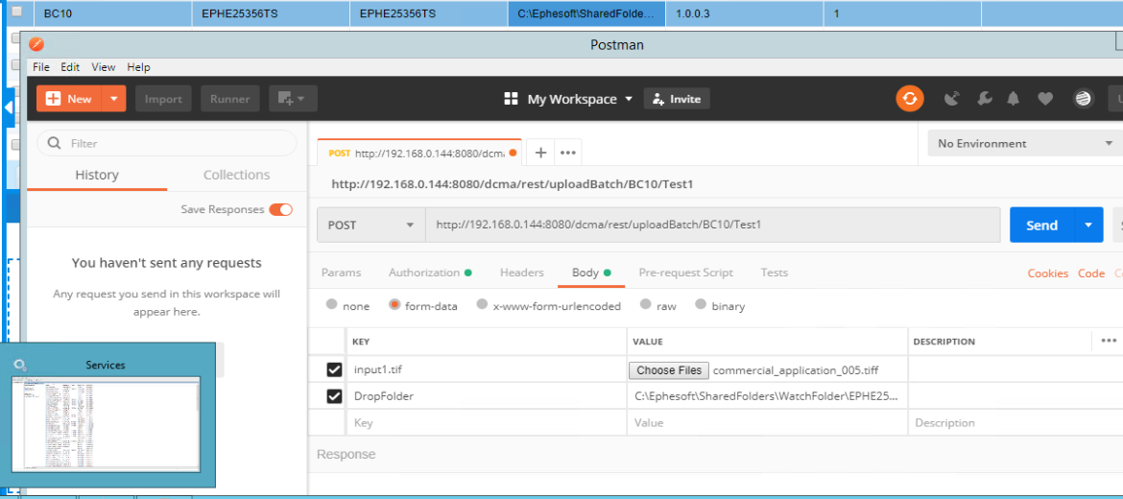Open notifications bell icon
Image resolution: width=1123 pixels, height=499 pixels.
[x=1013, y=99]
